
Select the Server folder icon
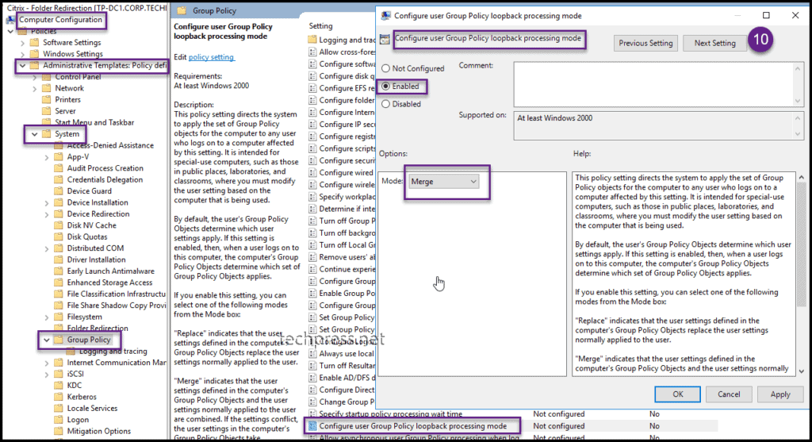47,111
